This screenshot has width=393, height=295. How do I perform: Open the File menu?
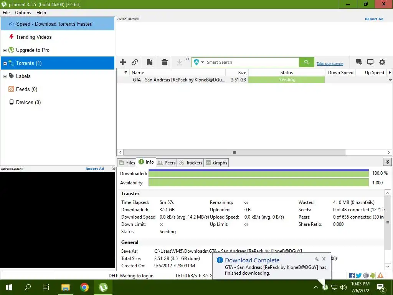click(6, 13)
